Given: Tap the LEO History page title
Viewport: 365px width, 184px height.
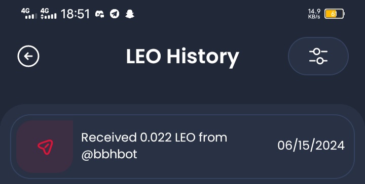Looking at the screenshot, I should coord(182,57).
